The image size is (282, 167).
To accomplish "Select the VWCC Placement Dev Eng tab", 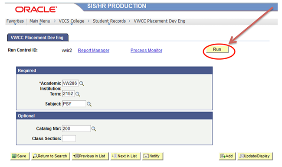I will point(38,38).
